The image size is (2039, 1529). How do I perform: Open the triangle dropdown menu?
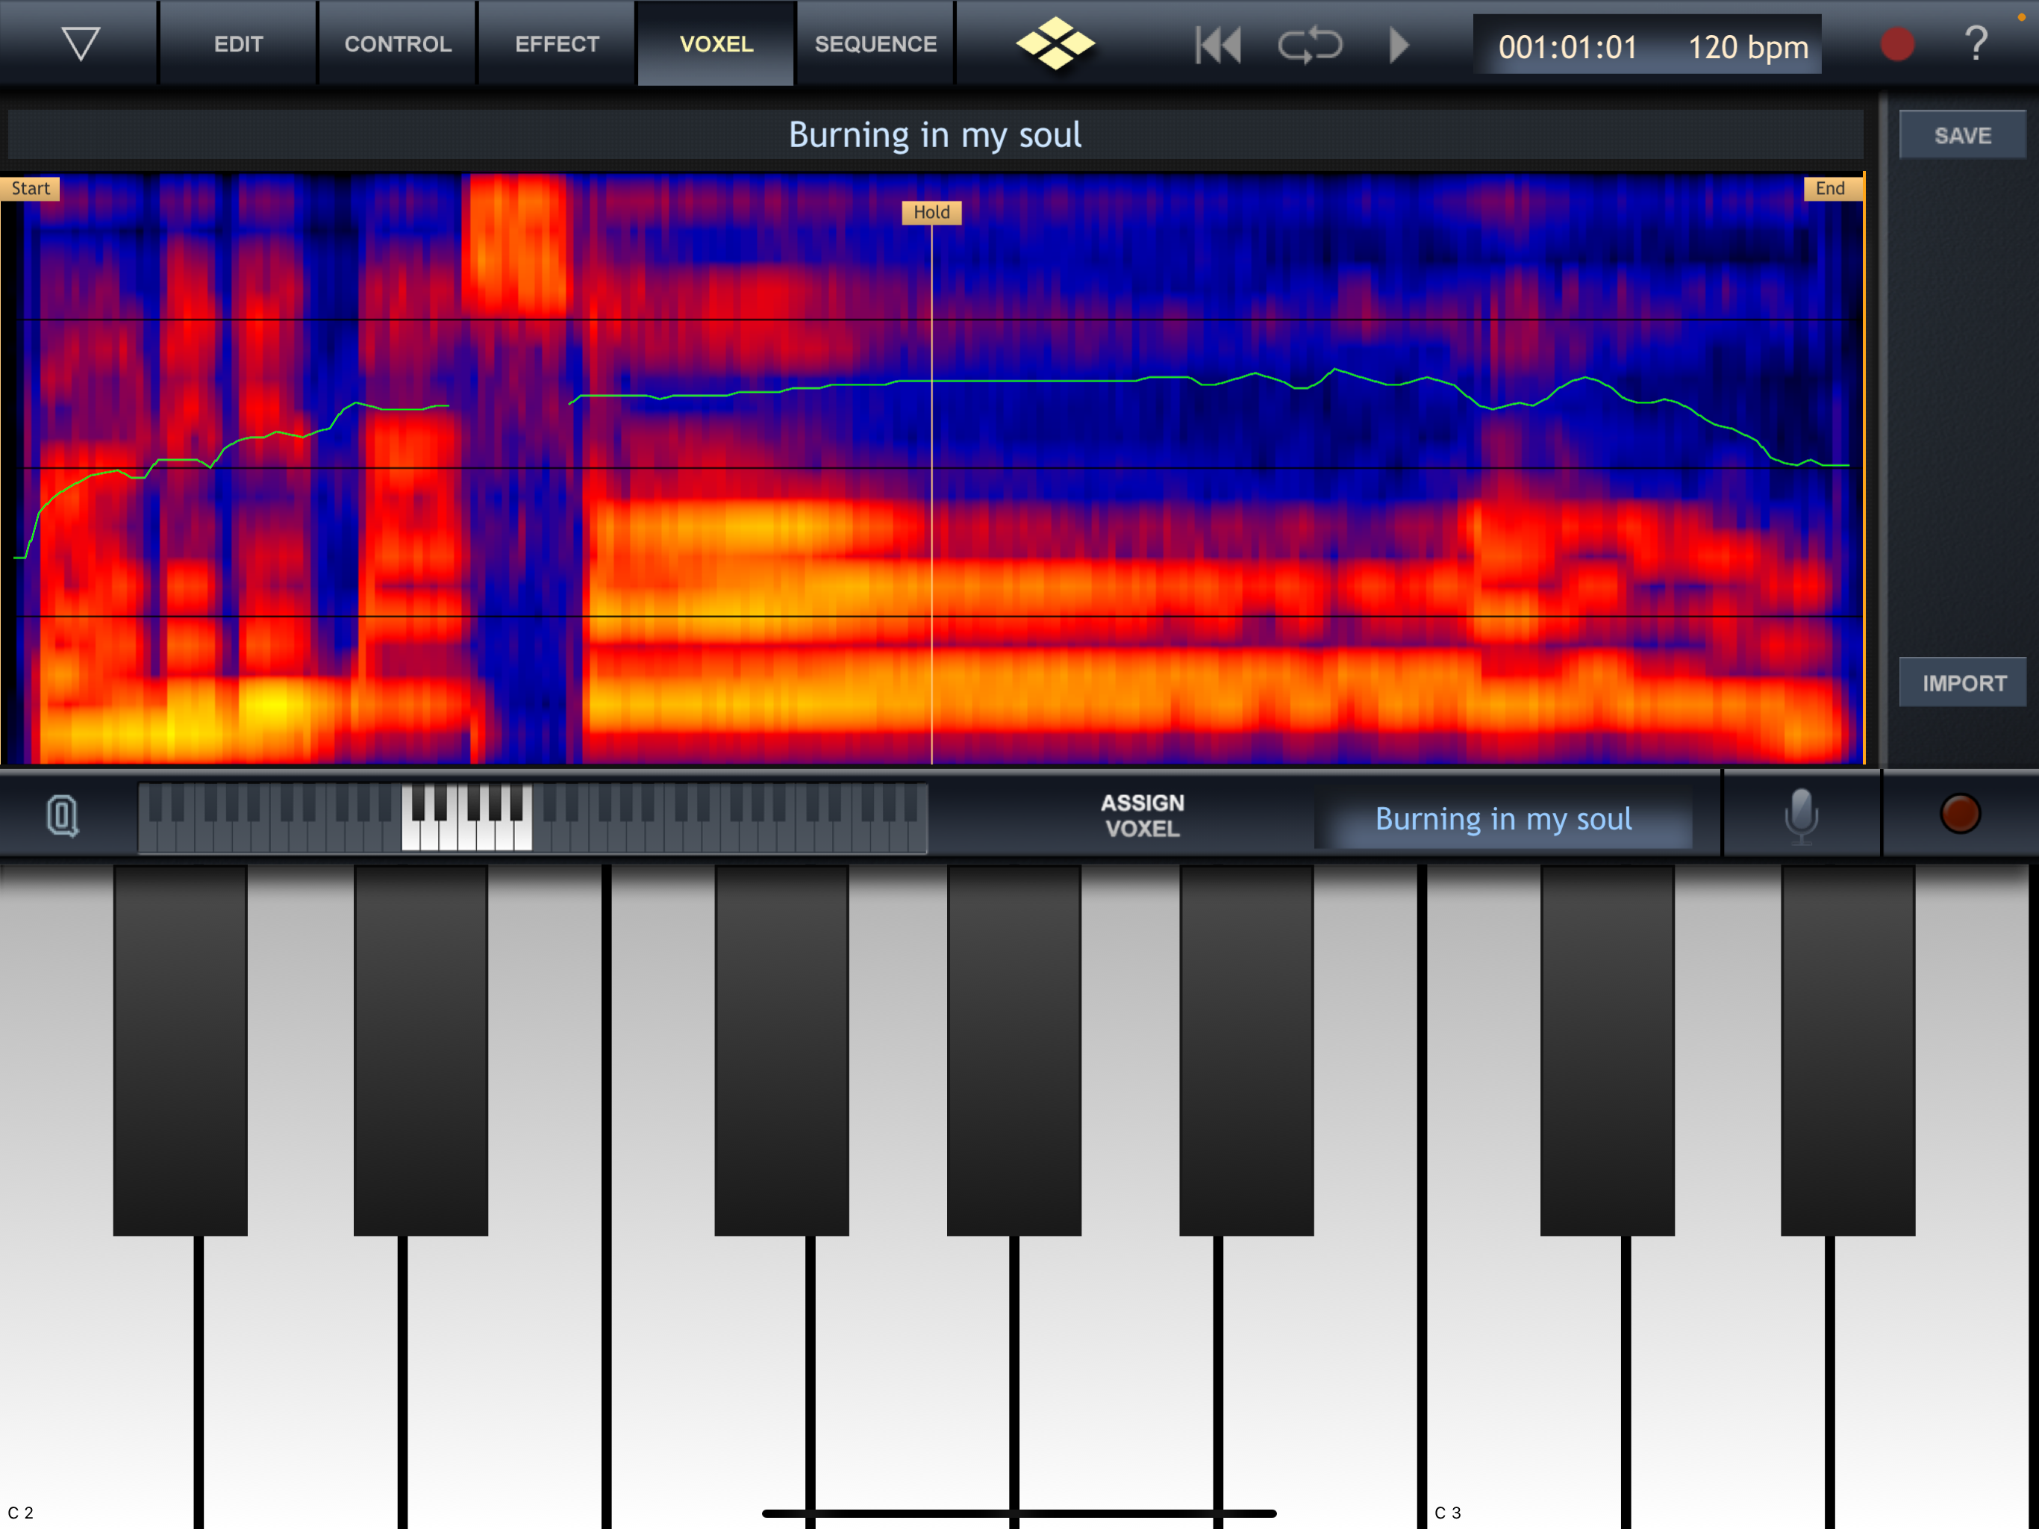(80, 43)
